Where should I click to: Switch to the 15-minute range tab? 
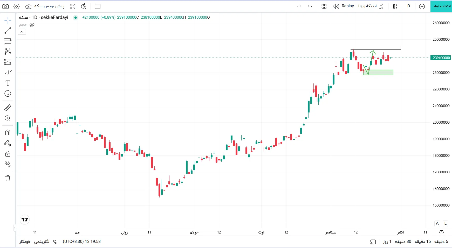click(x=422, y=242)
